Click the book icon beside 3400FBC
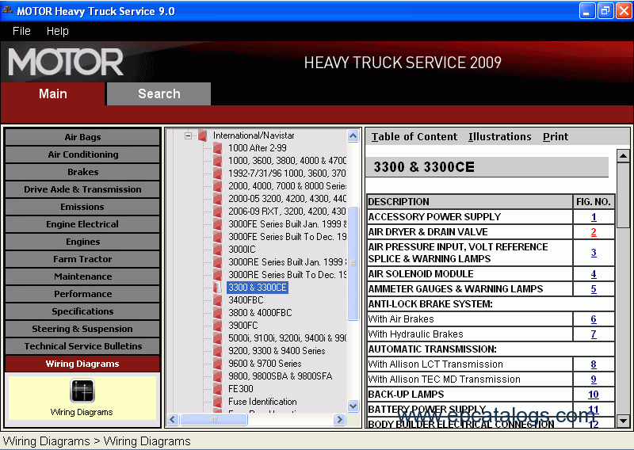The width and height of the screenshot is (634, 450). (217, 300)
